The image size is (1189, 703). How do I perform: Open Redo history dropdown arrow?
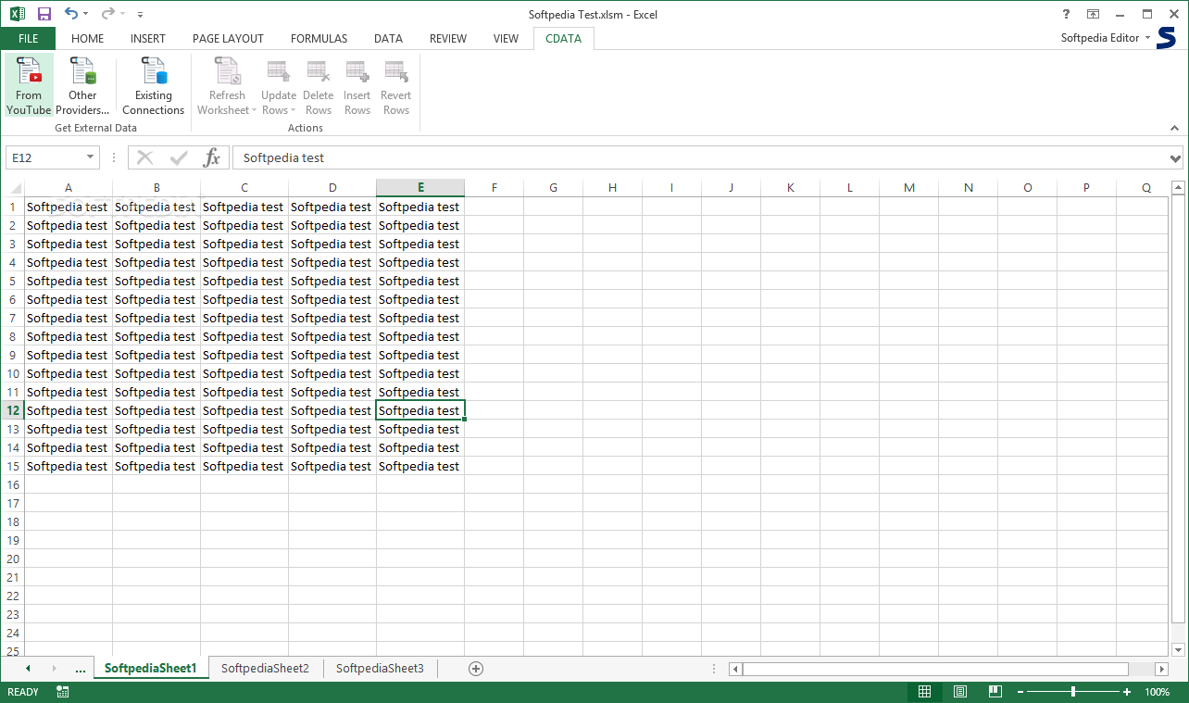(x=123, y=14)
